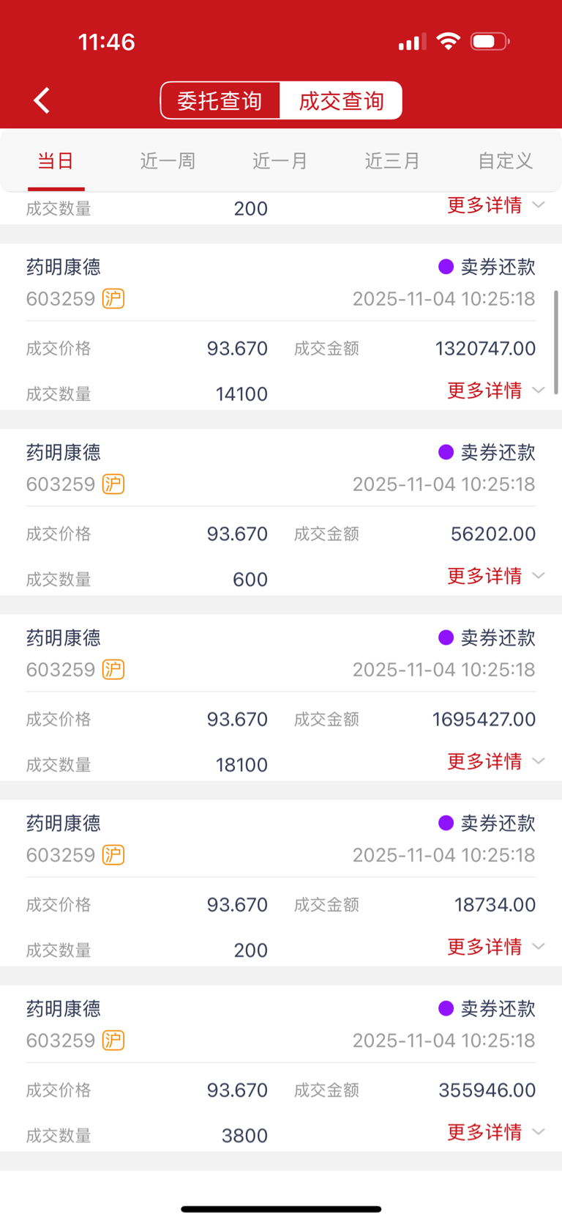Tap purple dot on 355946.00 record
This screenshot has height=1223, width=562.
(446, 1009)
